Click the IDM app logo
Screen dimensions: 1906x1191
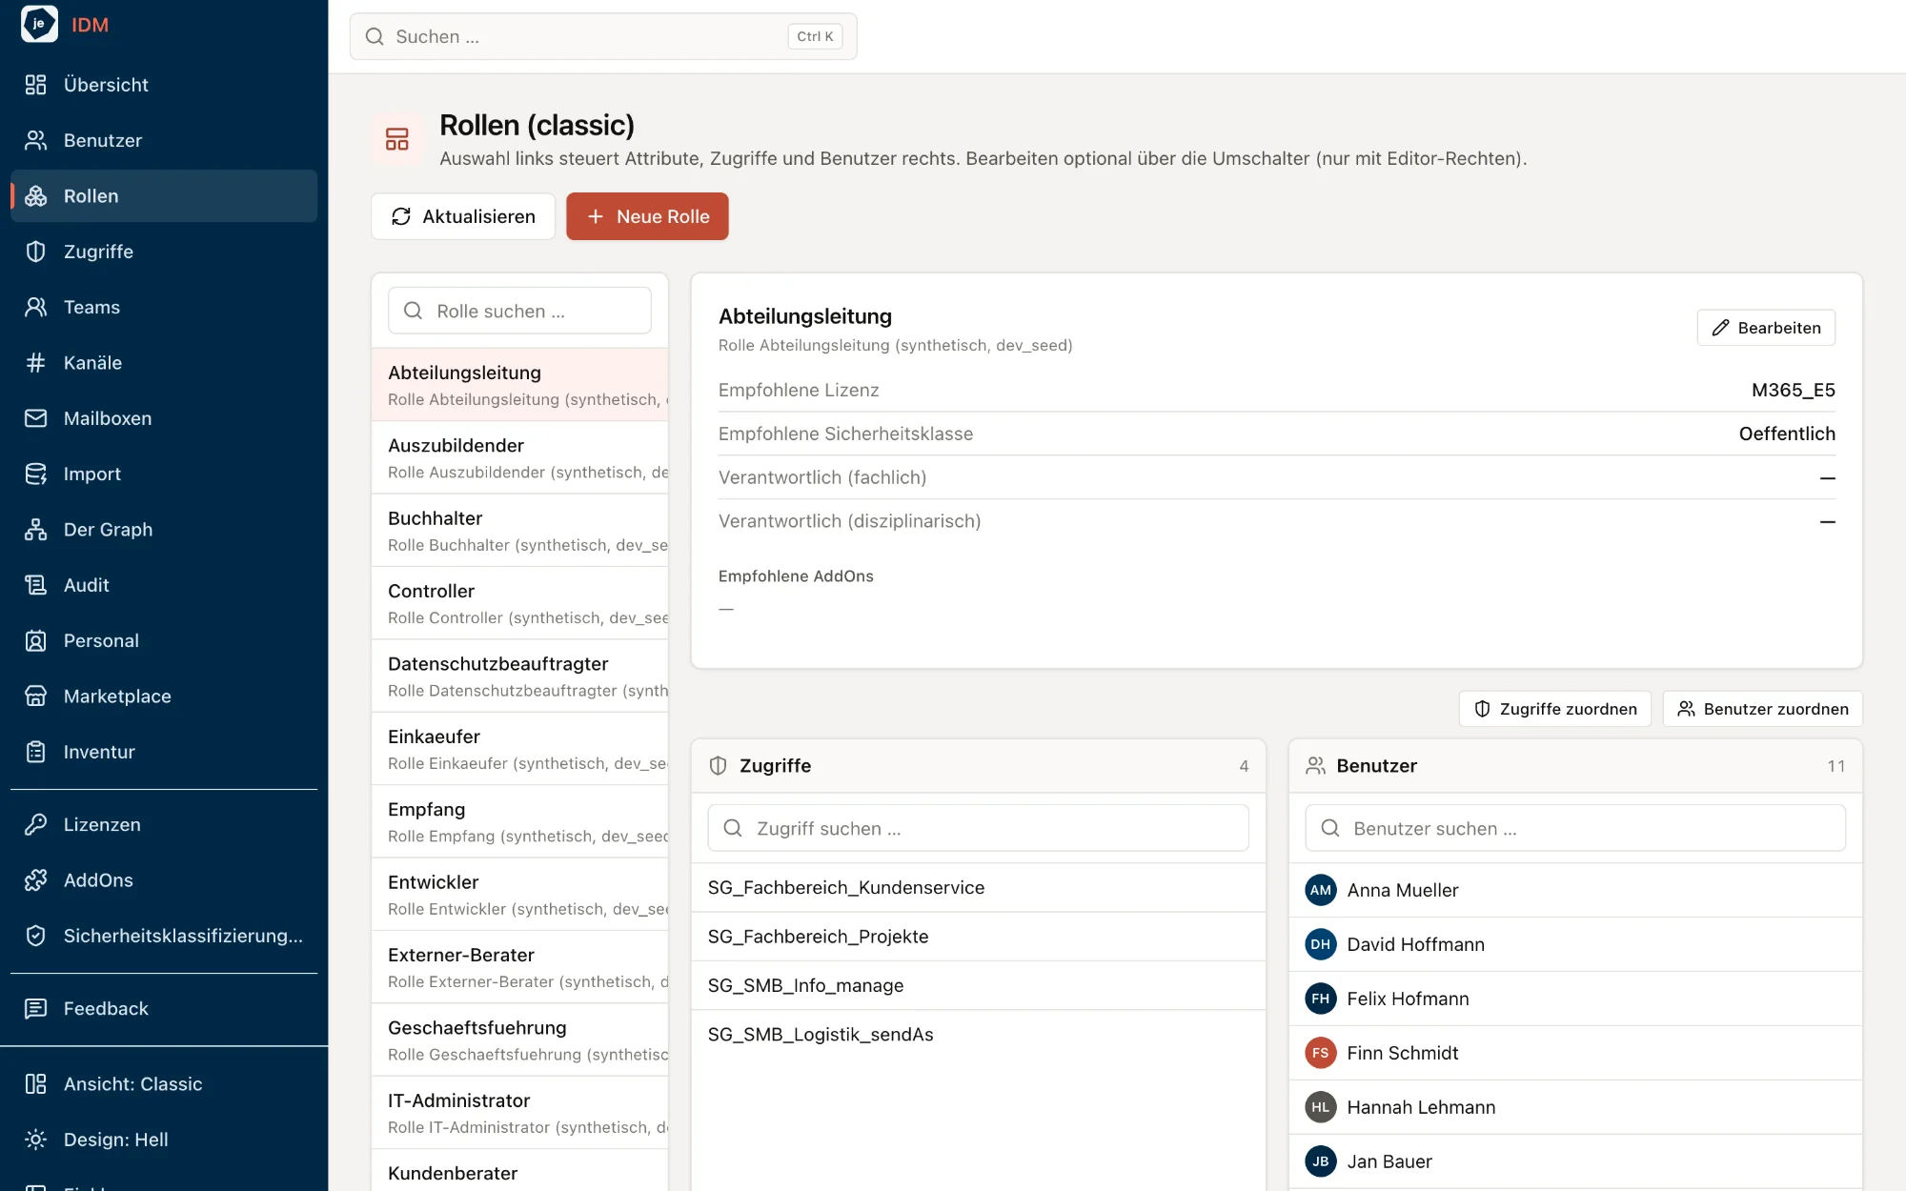point(39,24)
